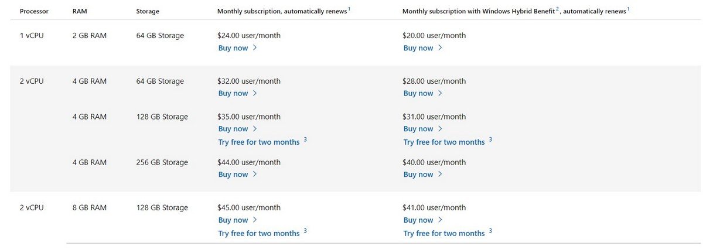This screenshot has height=249, width=703.
Task: Try free for two months under $41.00 plan
Action: click(444, 234)
